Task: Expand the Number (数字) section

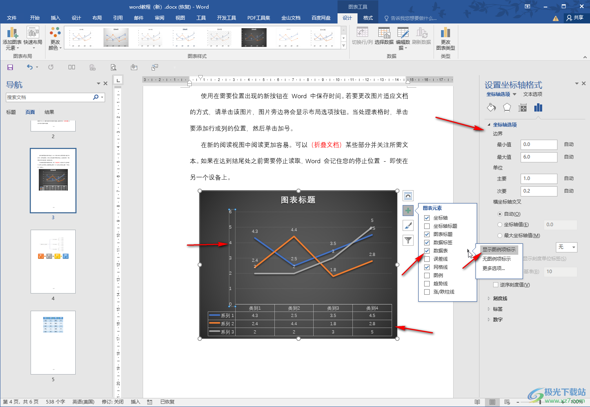Action: click(x=489, y=320)
